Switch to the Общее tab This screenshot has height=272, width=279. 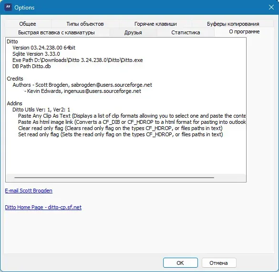pos(28,24)
